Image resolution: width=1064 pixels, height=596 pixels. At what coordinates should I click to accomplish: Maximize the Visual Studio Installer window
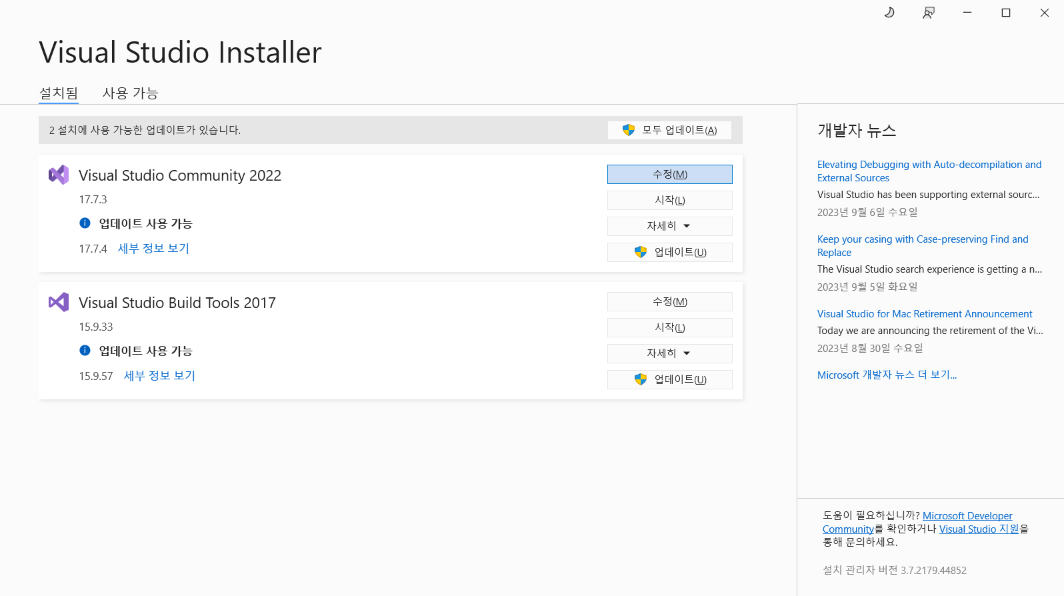[1005, 13]
